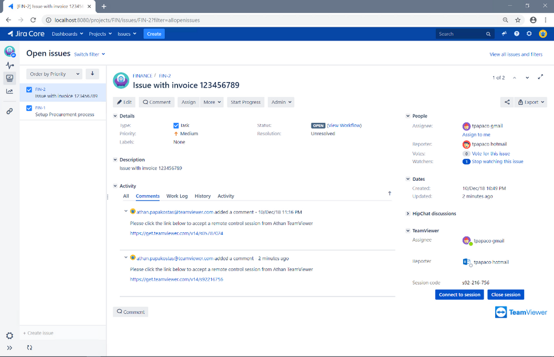The height and width of the screenshot is (357, 554).
Task: Open Jira administration gear in top header
Action: [x=529, y=34]
